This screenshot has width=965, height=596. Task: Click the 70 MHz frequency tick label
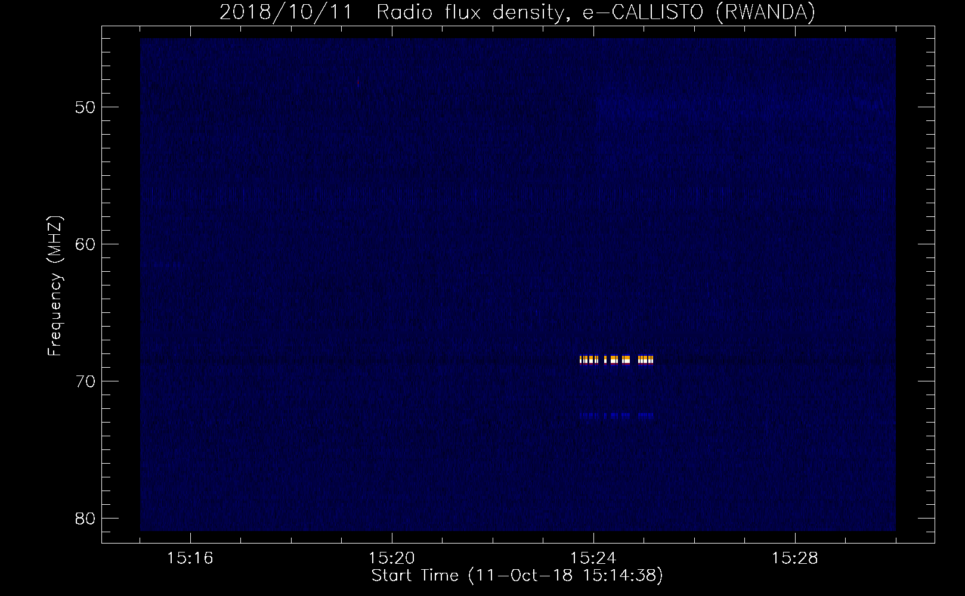[85, 381]
